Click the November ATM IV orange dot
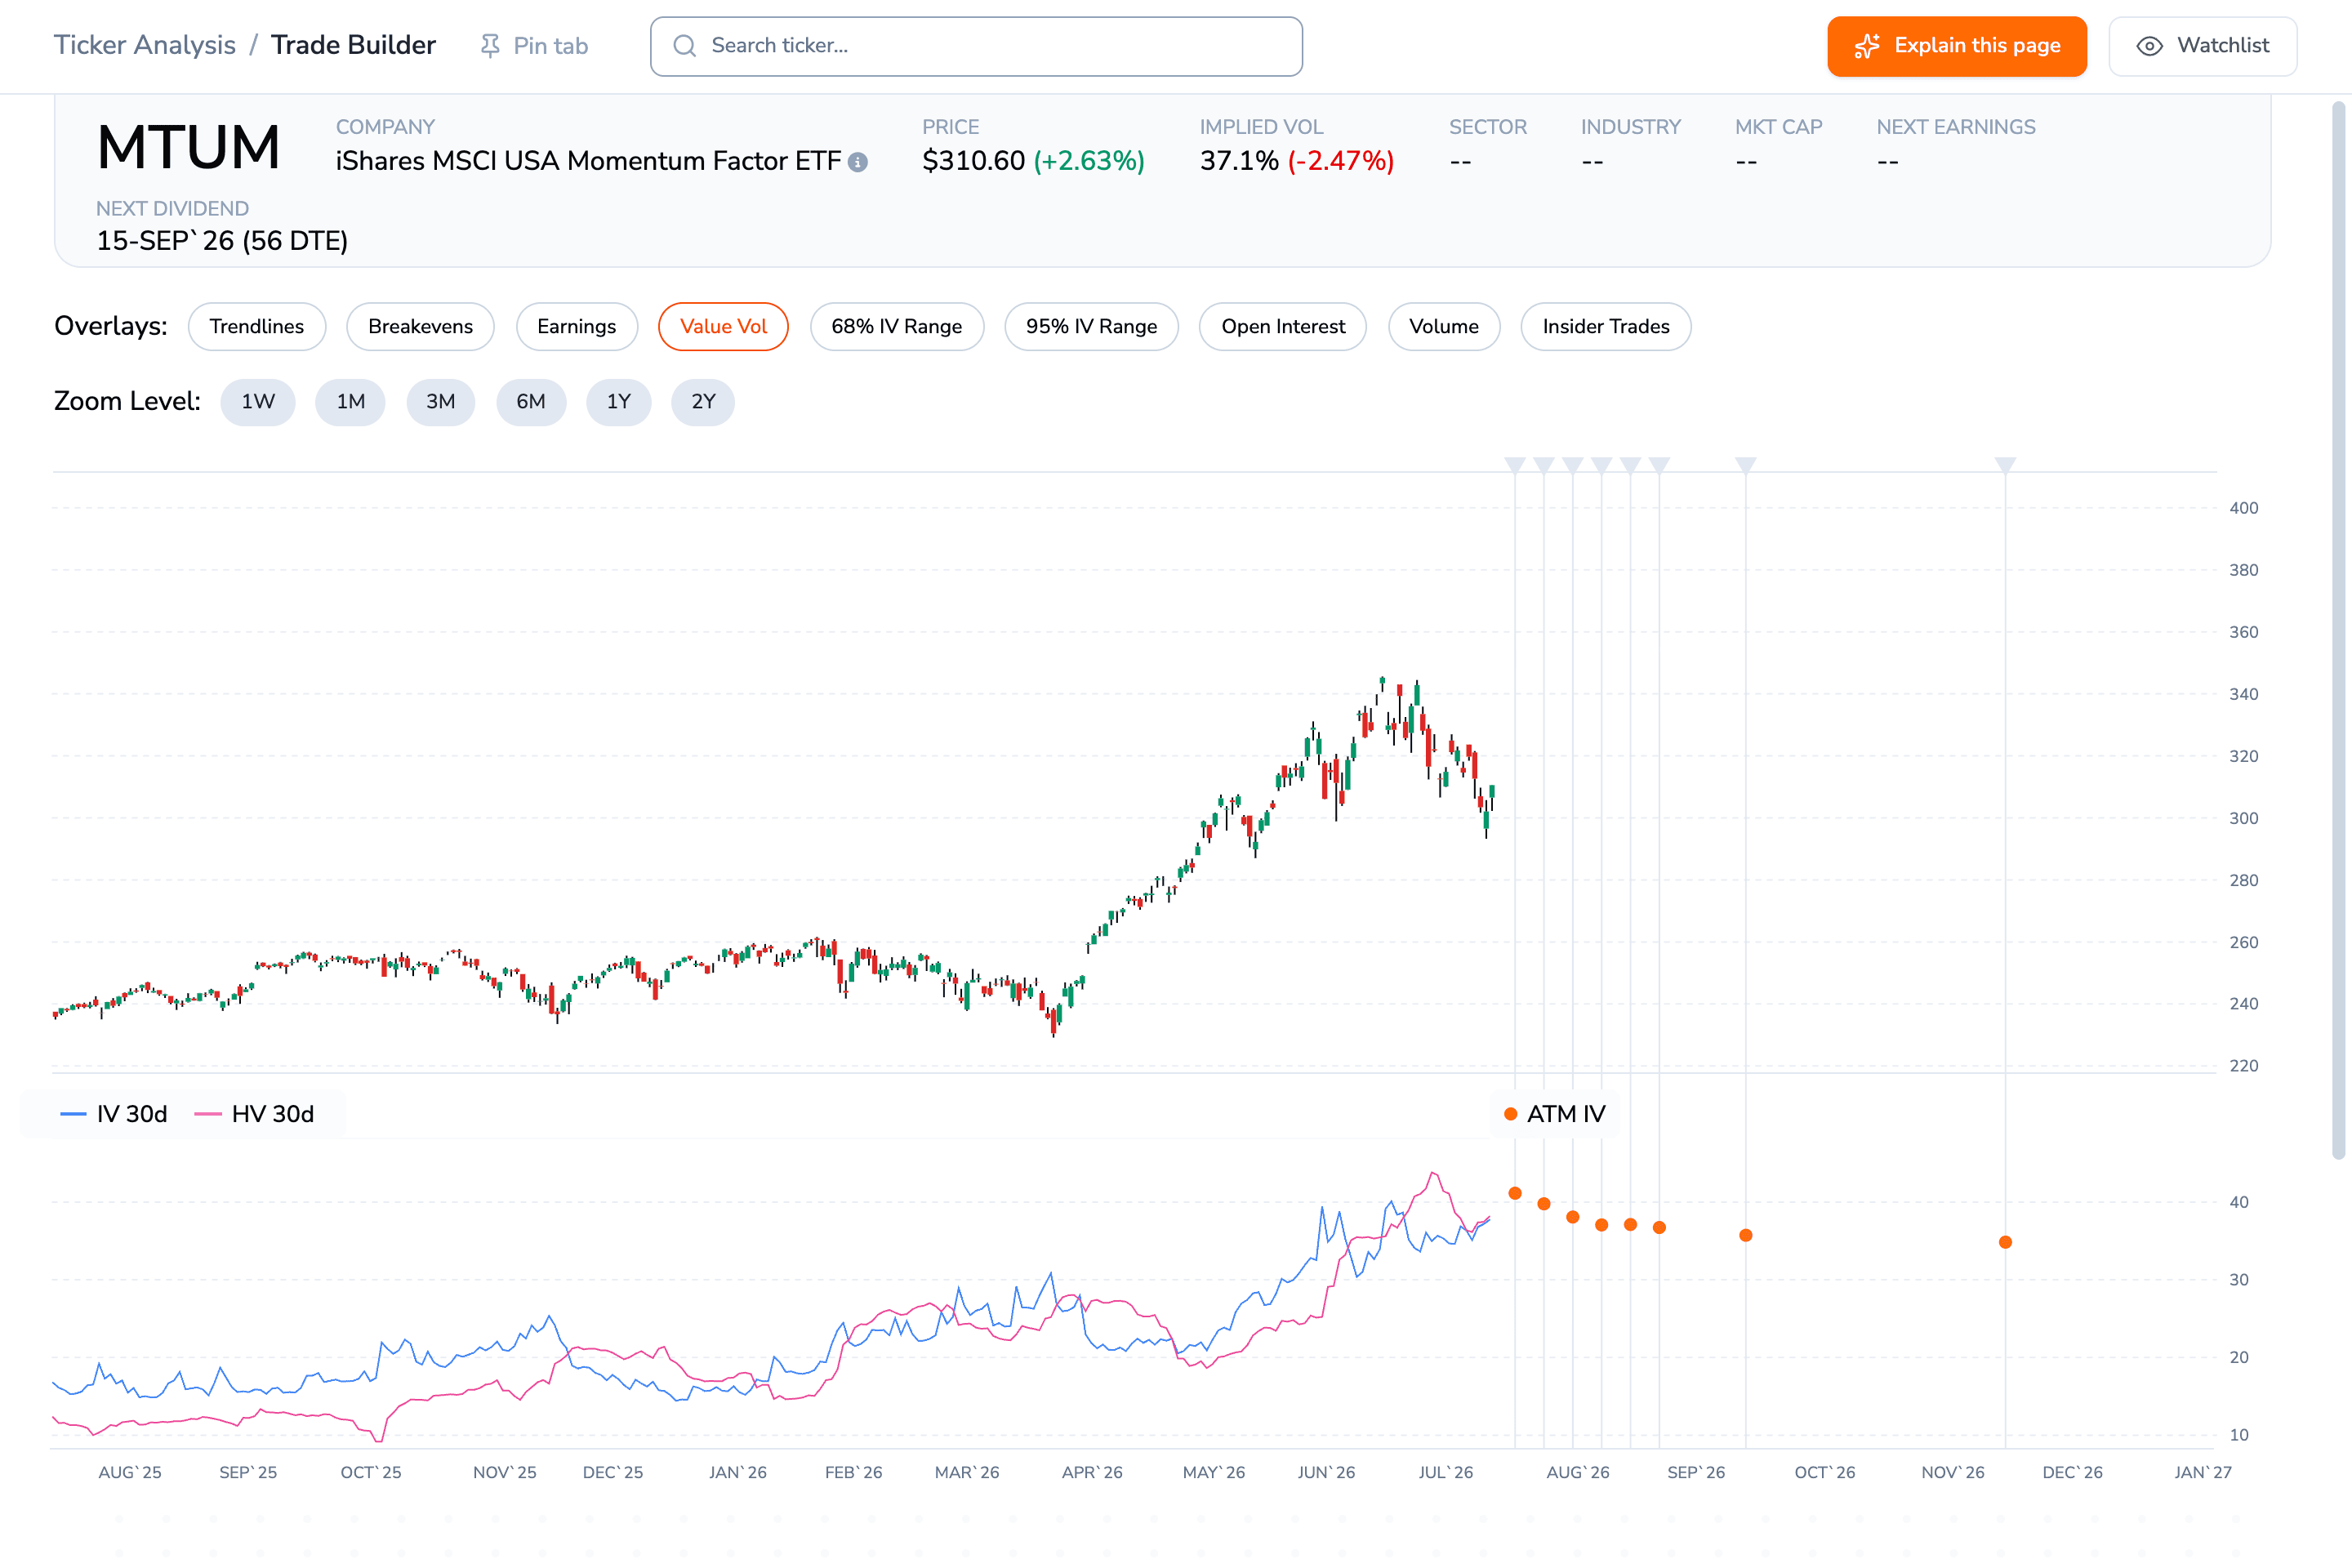This screenshot has height=1568, width=2352. click(x=2005, y=1242)
